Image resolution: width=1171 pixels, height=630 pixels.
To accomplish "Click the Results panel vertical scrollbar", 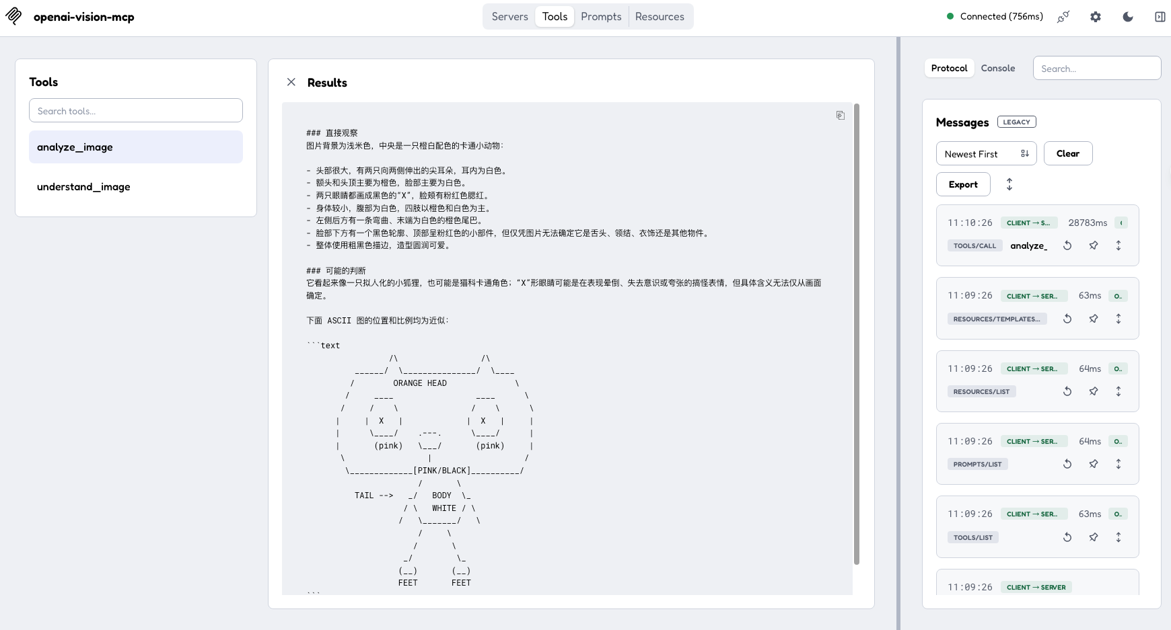I will tap(857, 333).
